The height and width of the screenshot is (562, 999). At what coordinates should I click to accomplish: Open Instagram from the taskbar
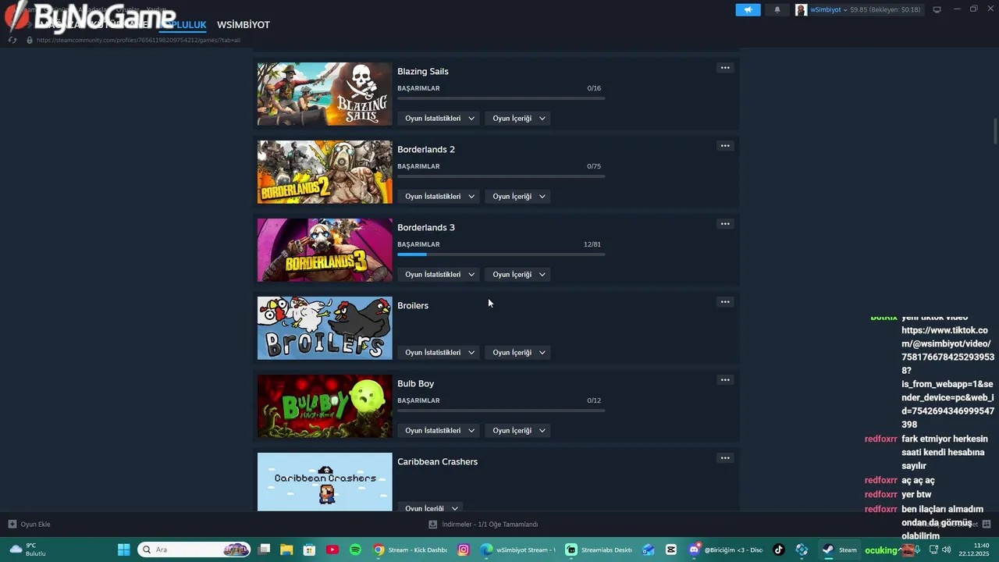coord(464,550)
